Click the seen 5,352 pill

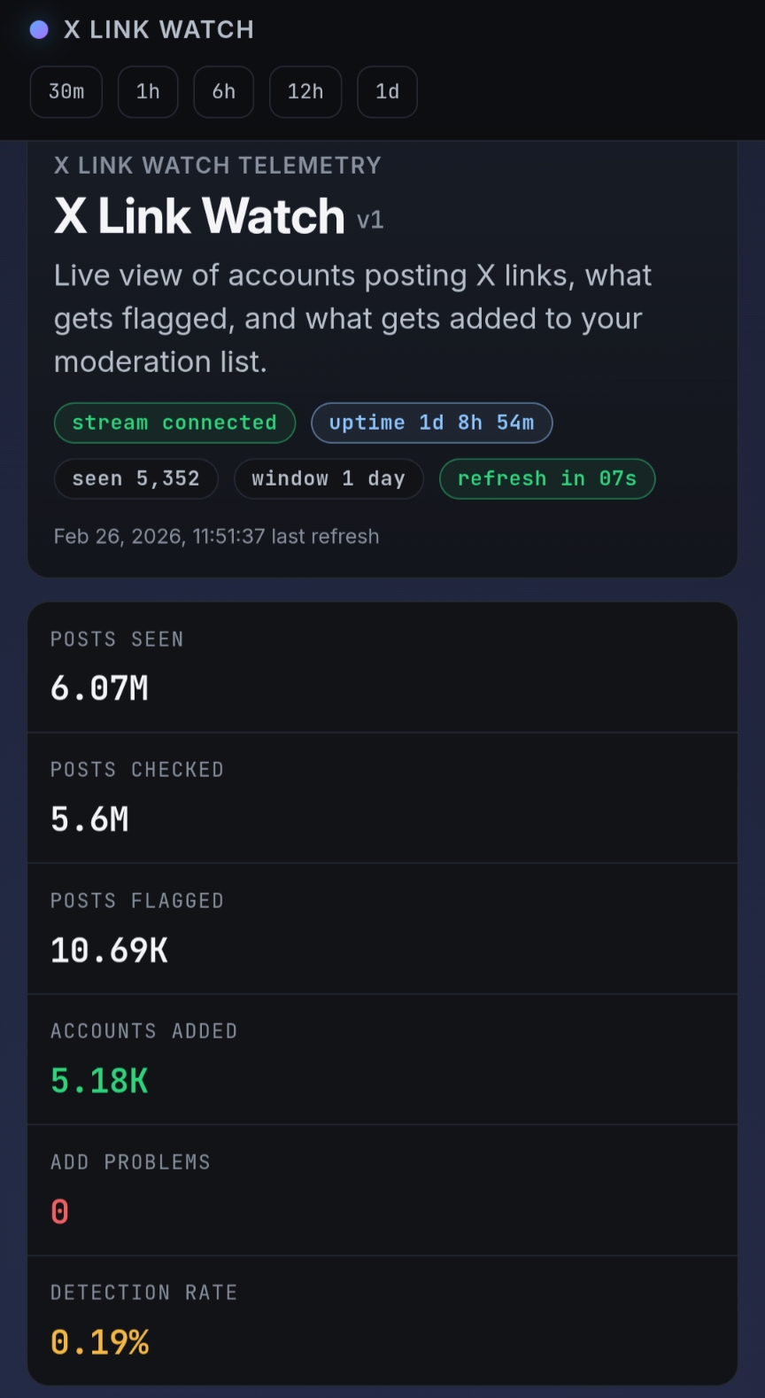pyautogui.click(x=135, y=479)
